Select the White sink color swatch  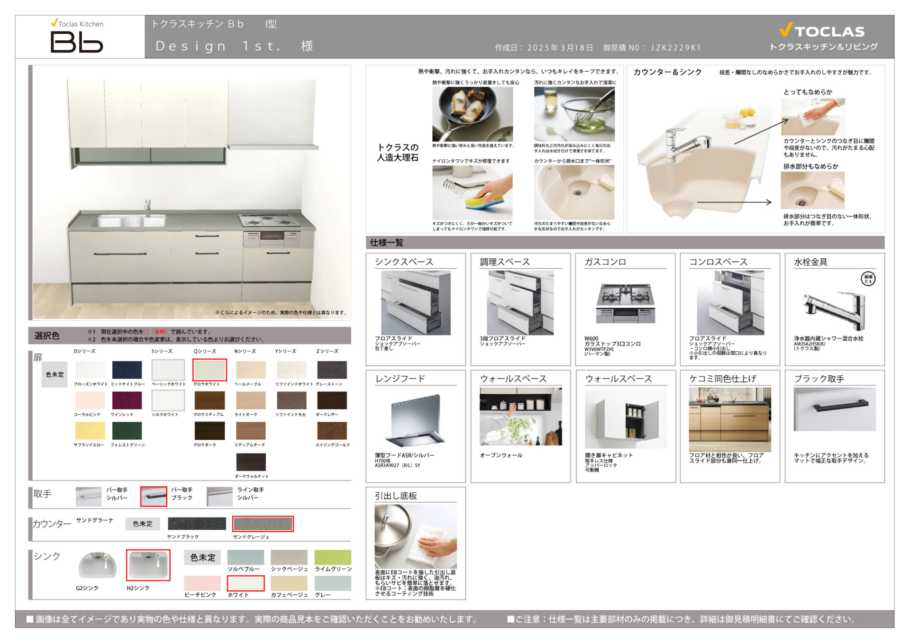click(x=246, y=583)
